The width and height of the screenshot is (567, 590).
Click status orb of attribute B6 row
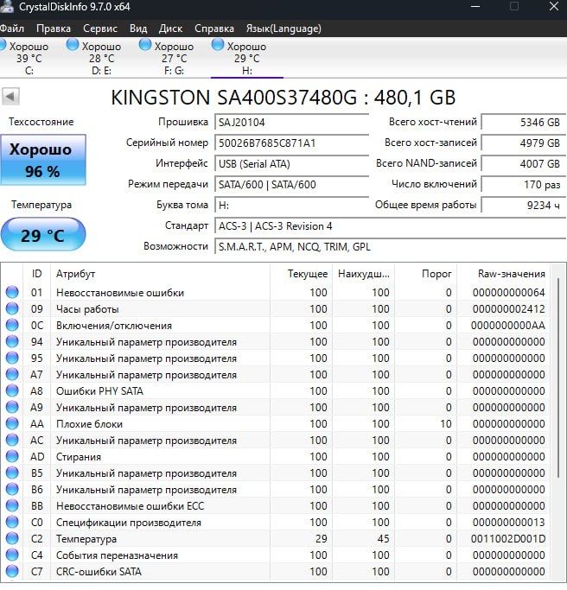[12, 489]
